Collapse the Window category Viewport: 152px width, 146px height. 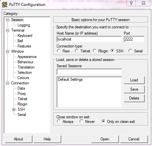click(7, 51)
